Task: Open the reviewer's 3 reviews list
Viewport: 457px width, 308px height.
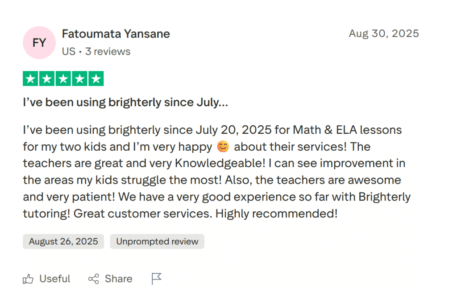Action: (x=107, y=51)
